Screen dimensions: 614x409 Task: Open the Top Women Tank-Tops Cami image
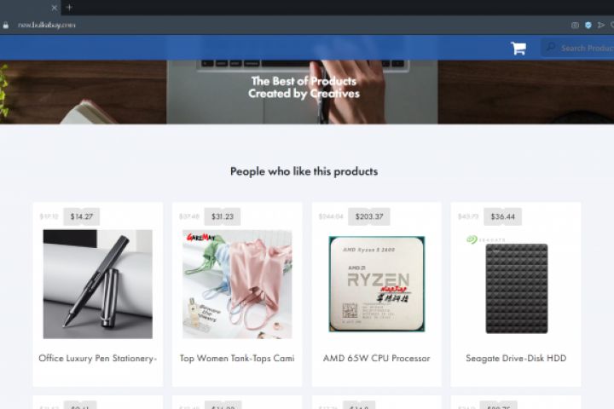click(x=237, y=284)
